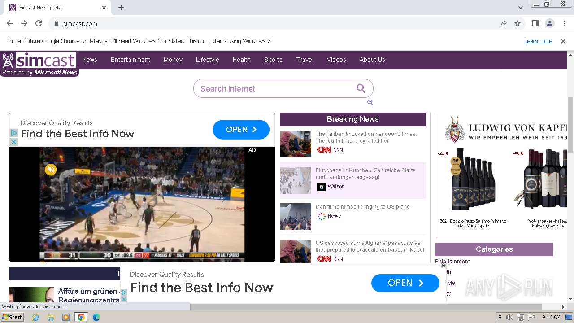Share this page icon

tap(503, 23)
